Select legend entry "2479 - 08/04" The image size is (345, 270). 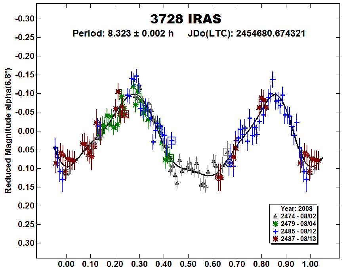coord(298,224)
